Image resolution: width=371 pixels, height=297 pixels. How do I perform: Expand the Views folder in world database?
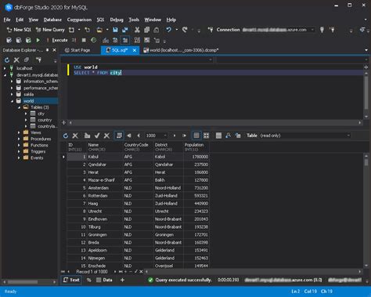19,132
